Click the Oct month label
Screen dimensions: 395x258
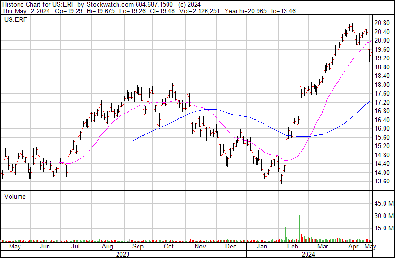pyautogui.click(x=168, y=246)
